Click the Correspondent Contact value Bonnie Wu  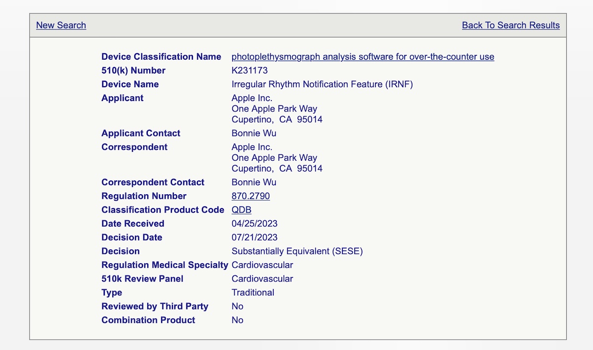click(x=254, y=182)
